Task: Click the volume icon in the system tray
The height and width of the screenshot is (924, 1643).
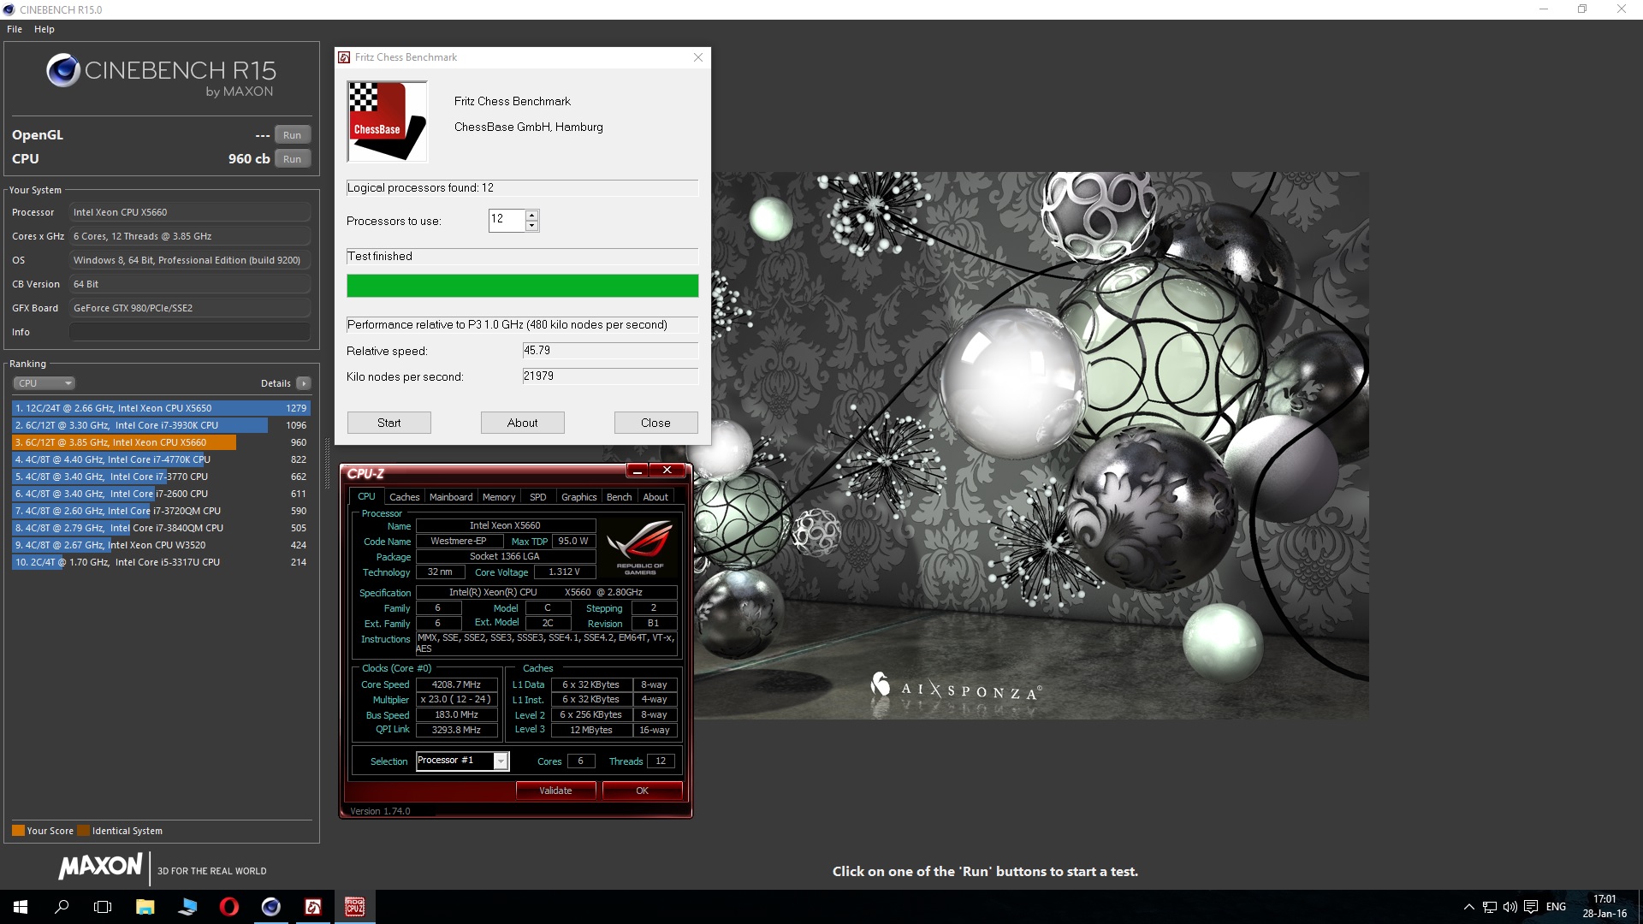Action: coord(1510,907)
